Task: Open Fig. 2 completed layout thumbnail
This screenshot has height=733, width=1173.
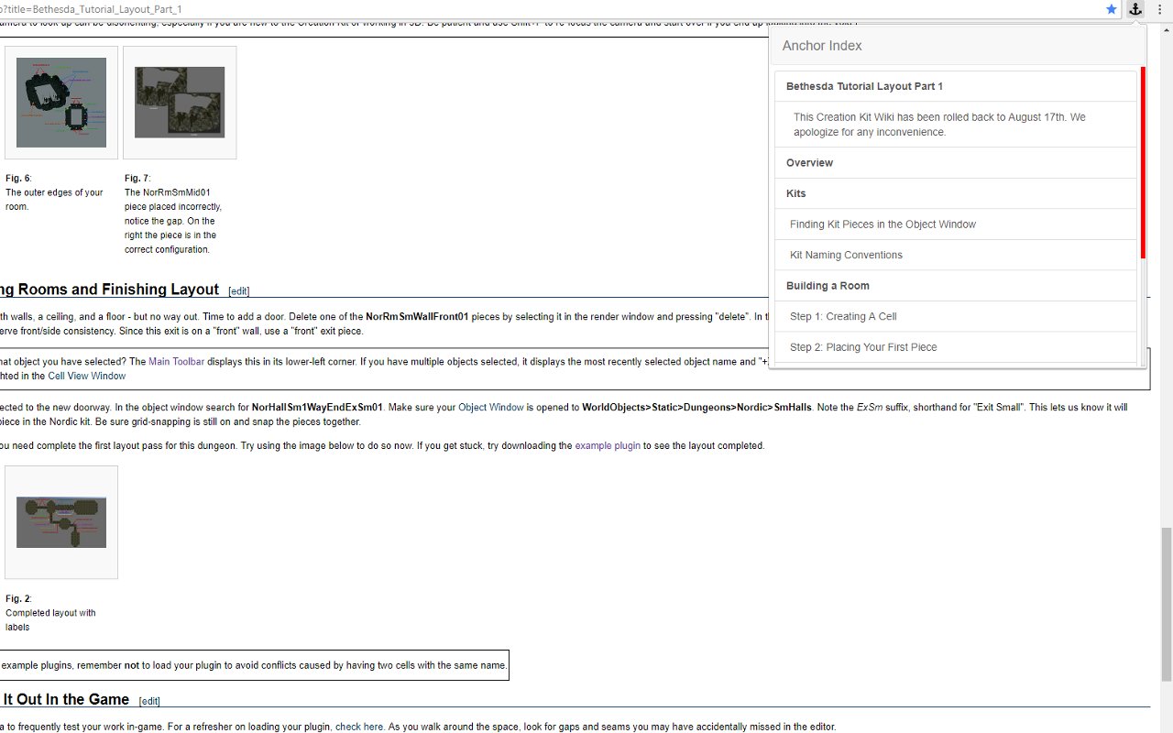Action: point(61,522)
